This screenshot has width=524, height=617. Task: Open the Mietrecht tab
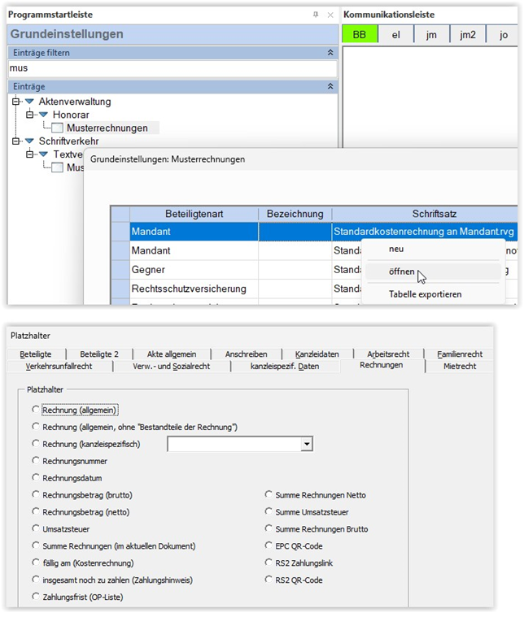460,366
